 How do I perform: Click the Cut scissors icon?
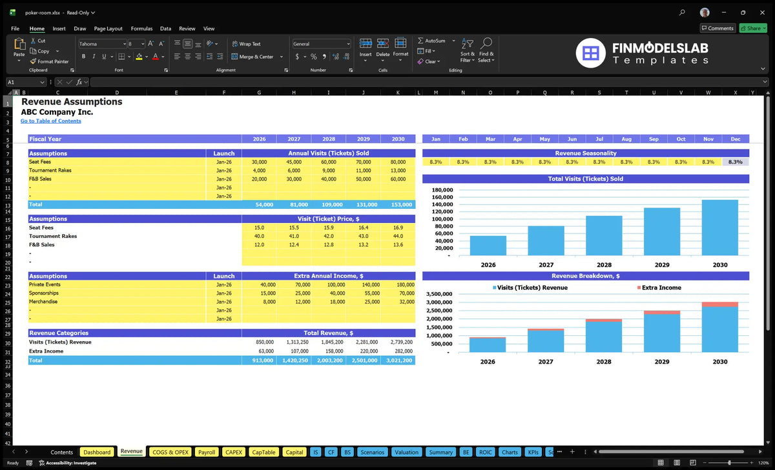[33, 41]
